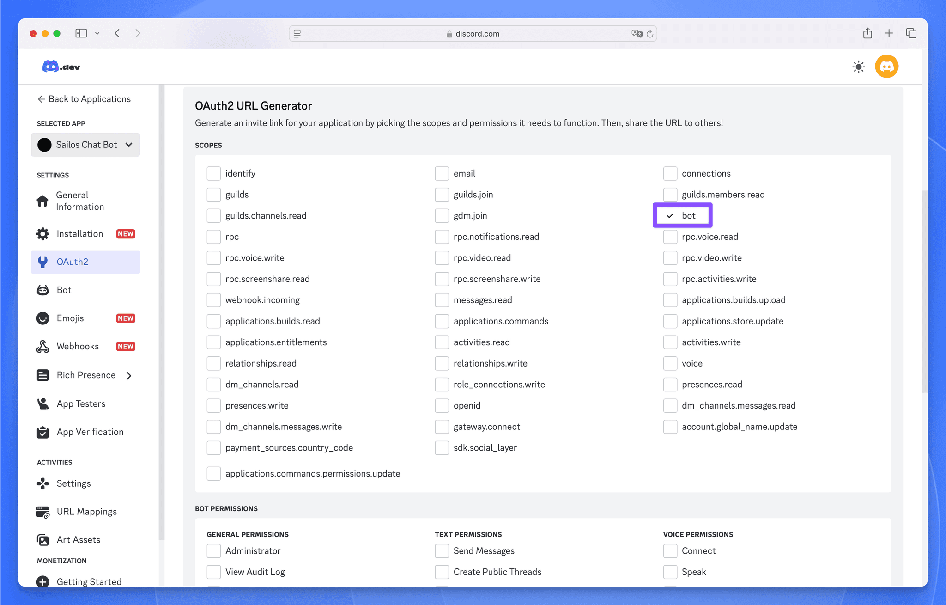
Task: Open General Information via the home icon
Action: 42,201
